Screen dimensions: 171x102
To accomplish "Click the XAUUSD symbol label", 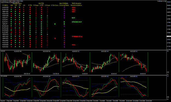I will point(5,40).
